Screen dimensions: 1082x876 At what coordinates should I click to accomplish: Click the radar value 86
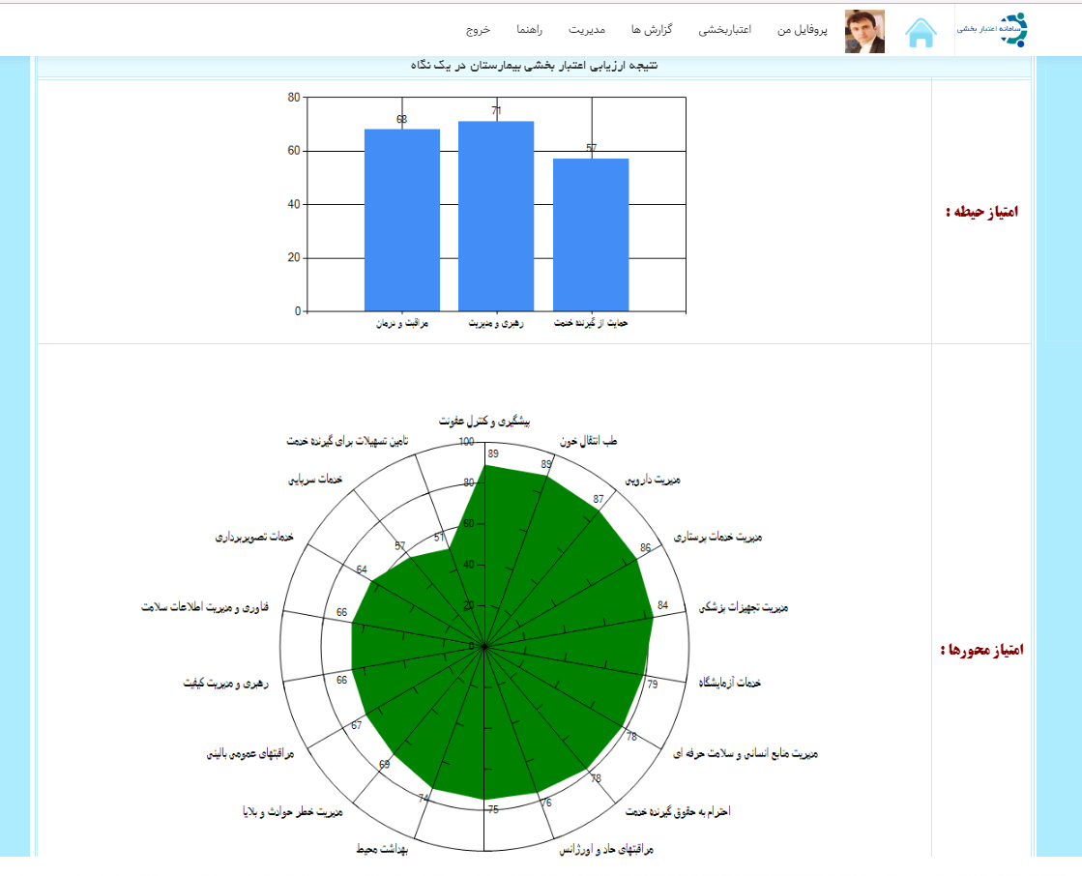click(x=645, y=547)
